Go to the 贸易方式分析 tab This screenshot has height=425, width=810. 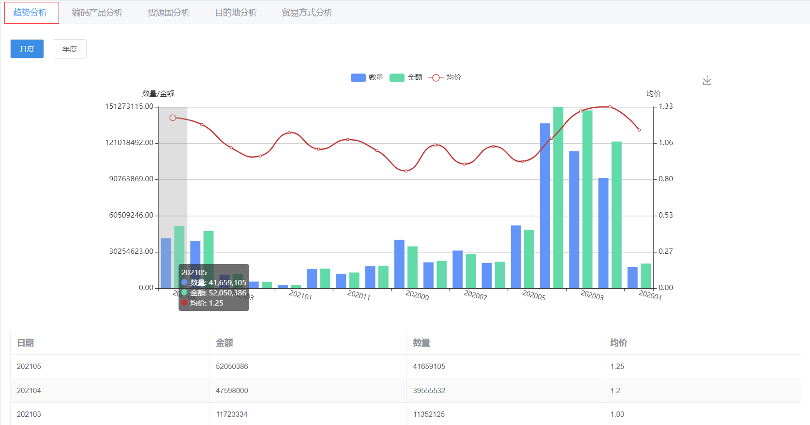coord(307,13)
